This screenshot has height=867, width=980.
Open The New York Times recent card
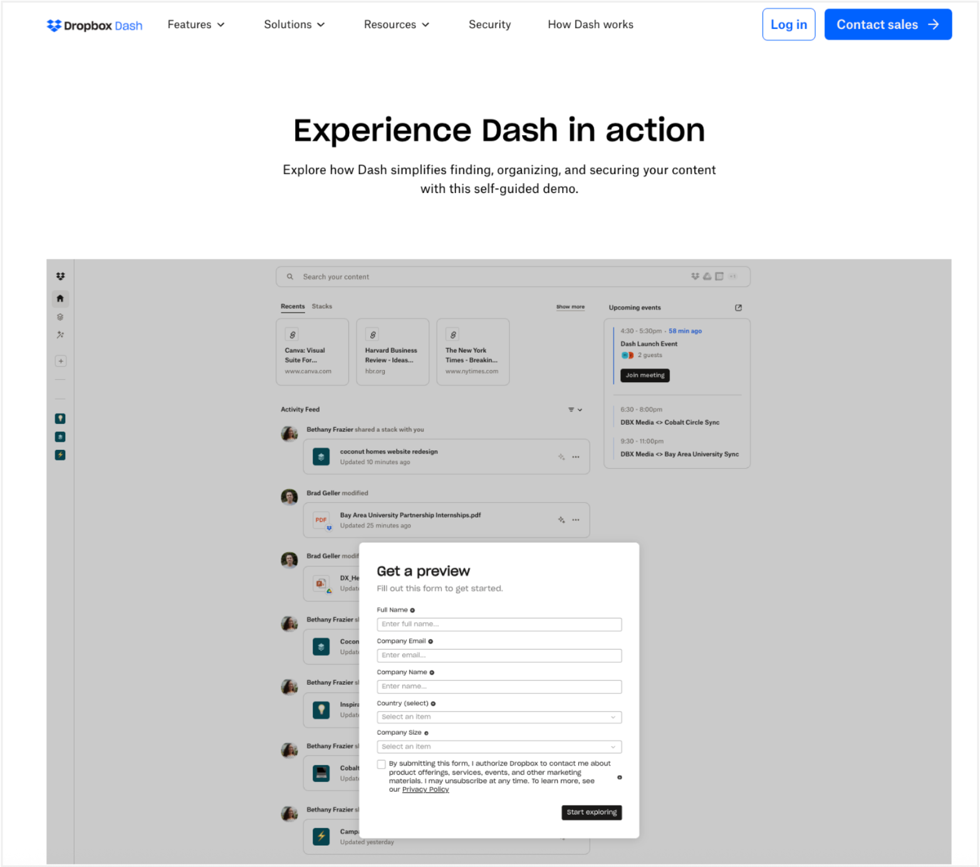pyautogui.click(x=473, y=352)
